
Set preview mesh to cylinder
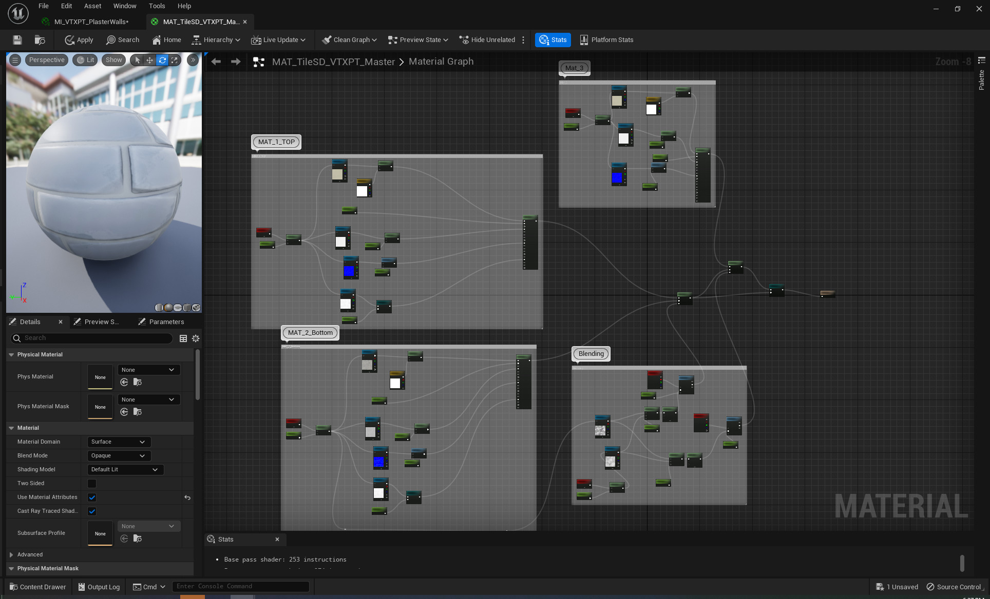coord(159,308)
